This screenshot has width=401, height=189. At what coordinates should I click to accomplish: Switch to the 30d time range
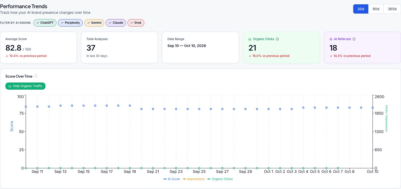tap(361, 9)
